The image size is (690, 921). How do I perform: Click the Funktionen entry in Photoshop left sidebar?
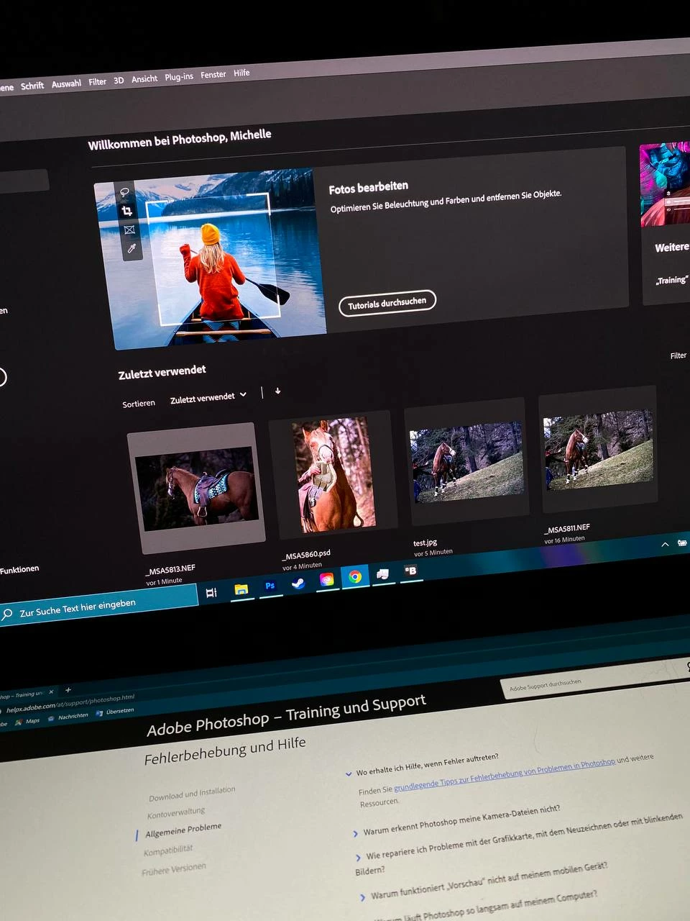[19, 570]
